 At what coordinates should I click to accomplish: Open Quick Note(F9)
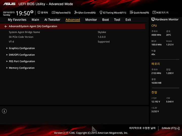pos(139,13)
